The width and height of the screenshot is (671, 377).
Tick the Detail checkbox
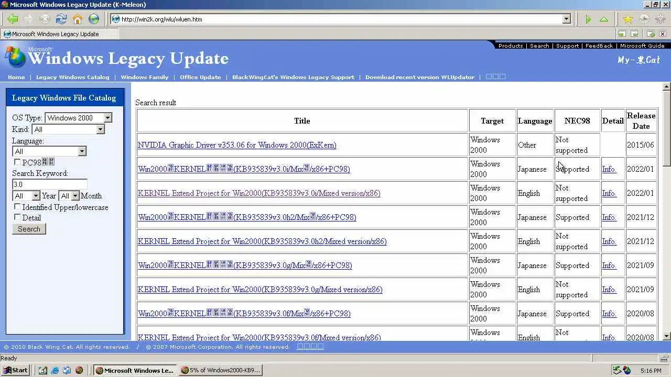[x=17, y=217]
